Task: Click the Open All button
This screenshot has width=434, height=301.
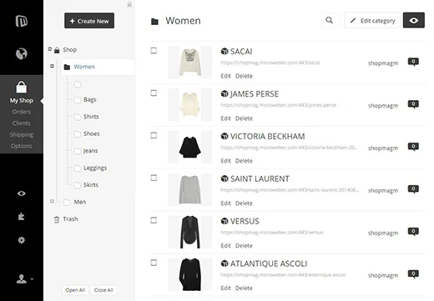Action: click(x=75, y=290)
